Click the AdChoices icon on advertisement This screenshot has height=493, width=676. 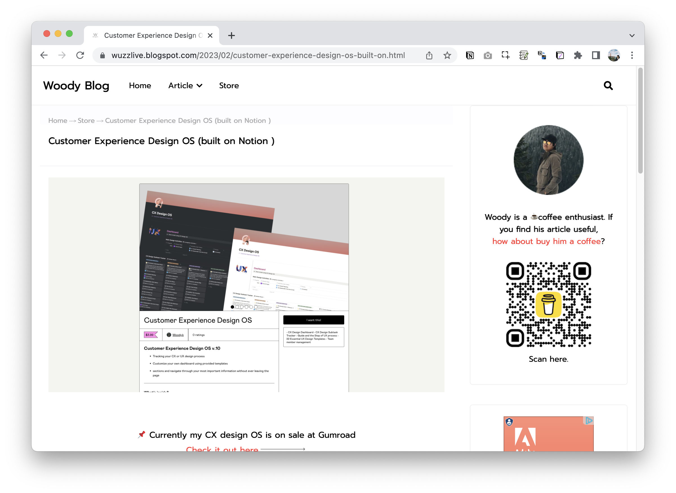589,421
